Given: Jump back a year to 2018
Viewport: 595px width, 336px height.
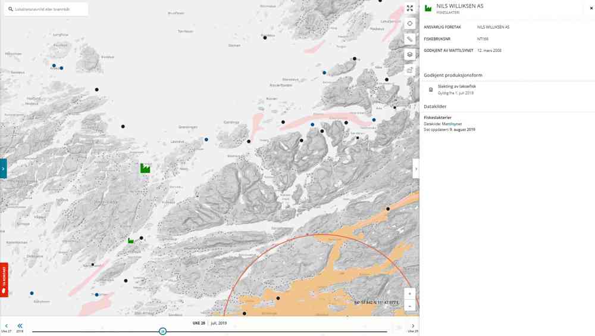Looking at the screenshot, I should [20, 326].
